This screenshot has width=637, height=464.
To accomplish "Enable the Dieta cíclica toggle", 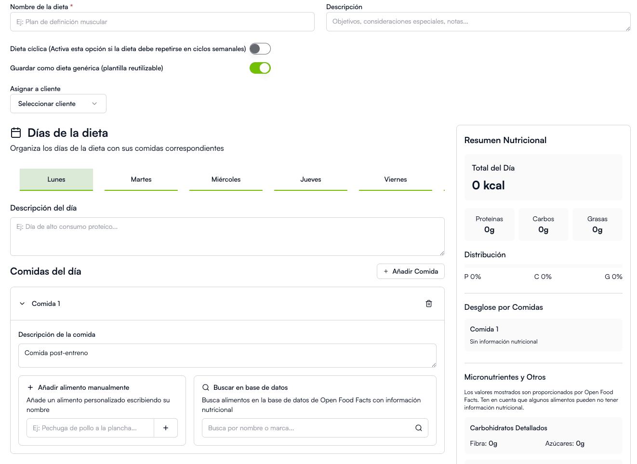I will (x=260, y=49).
